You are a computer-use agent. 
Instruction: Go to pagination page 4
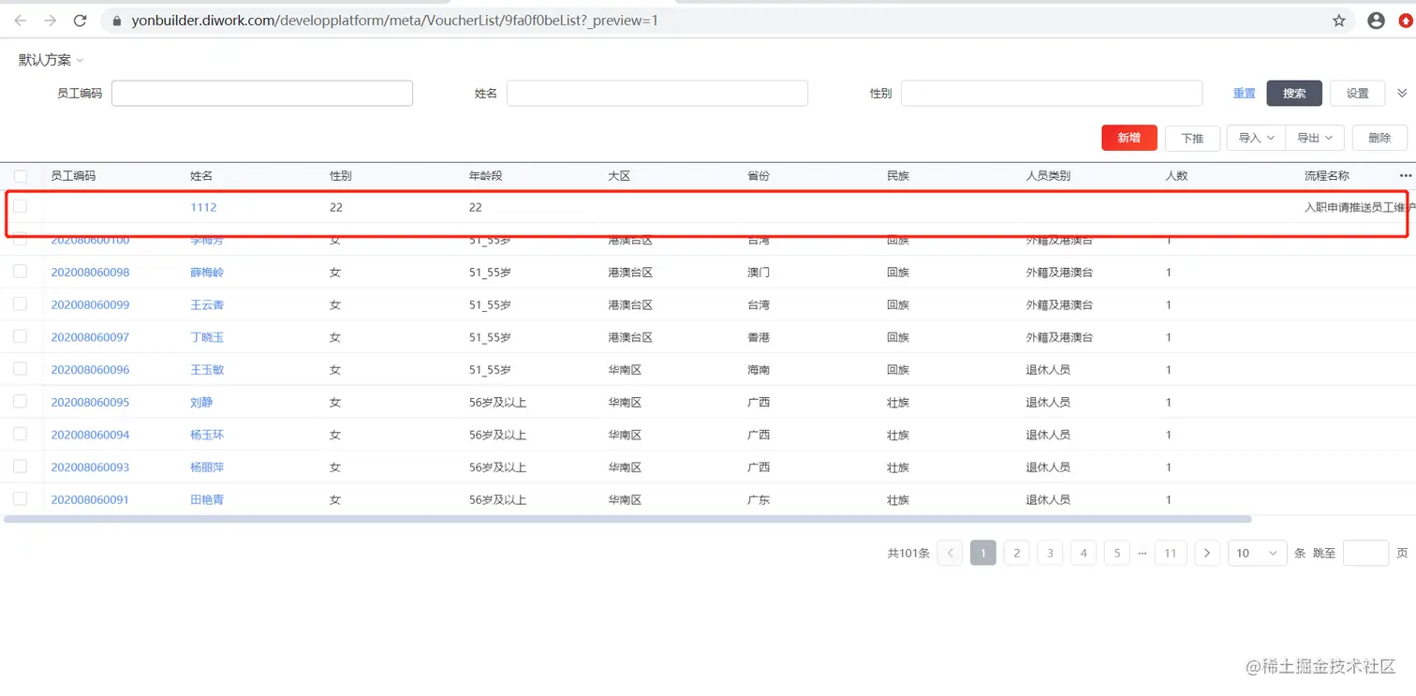(1084, 553)
